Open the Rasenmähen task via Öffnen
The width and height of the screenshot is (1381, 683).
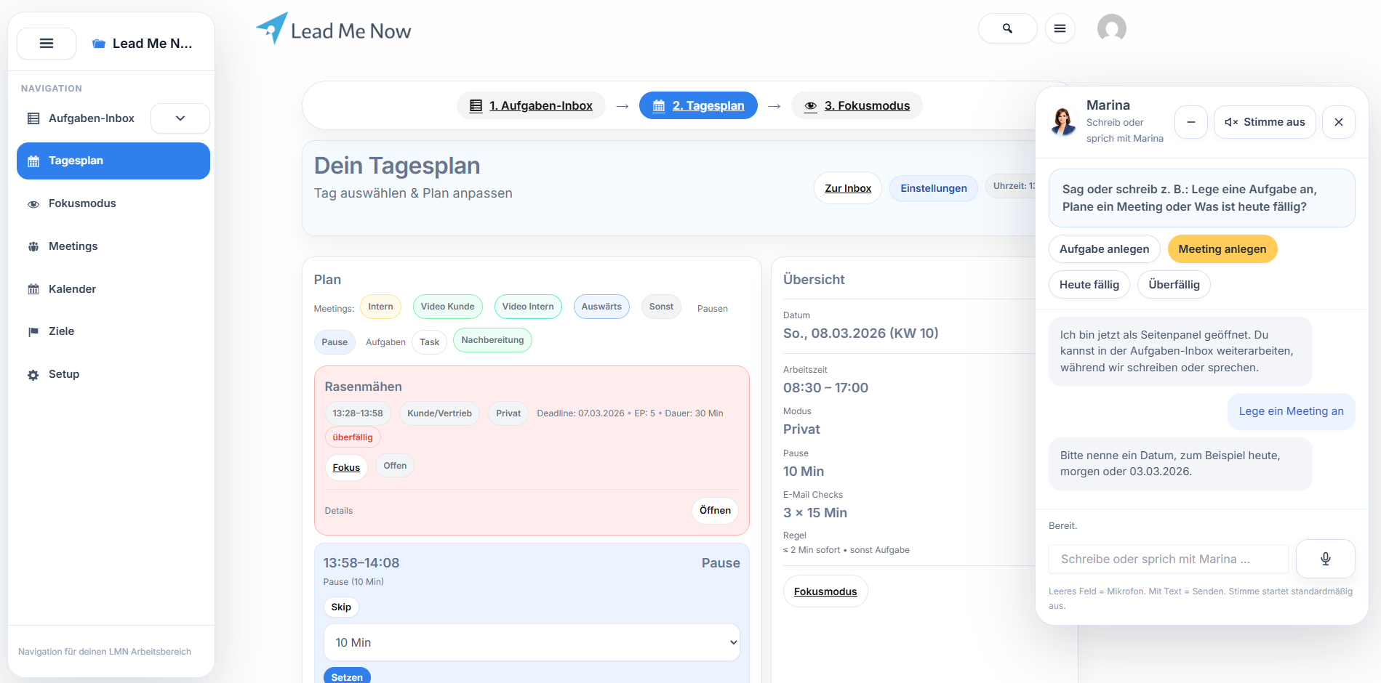coord(714,510)
